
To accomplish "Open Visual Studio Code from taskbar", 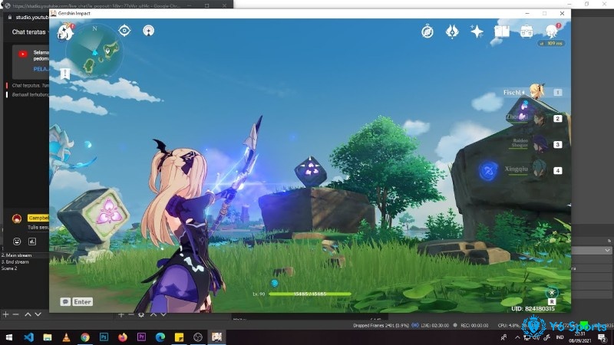I will pos(28,337).
